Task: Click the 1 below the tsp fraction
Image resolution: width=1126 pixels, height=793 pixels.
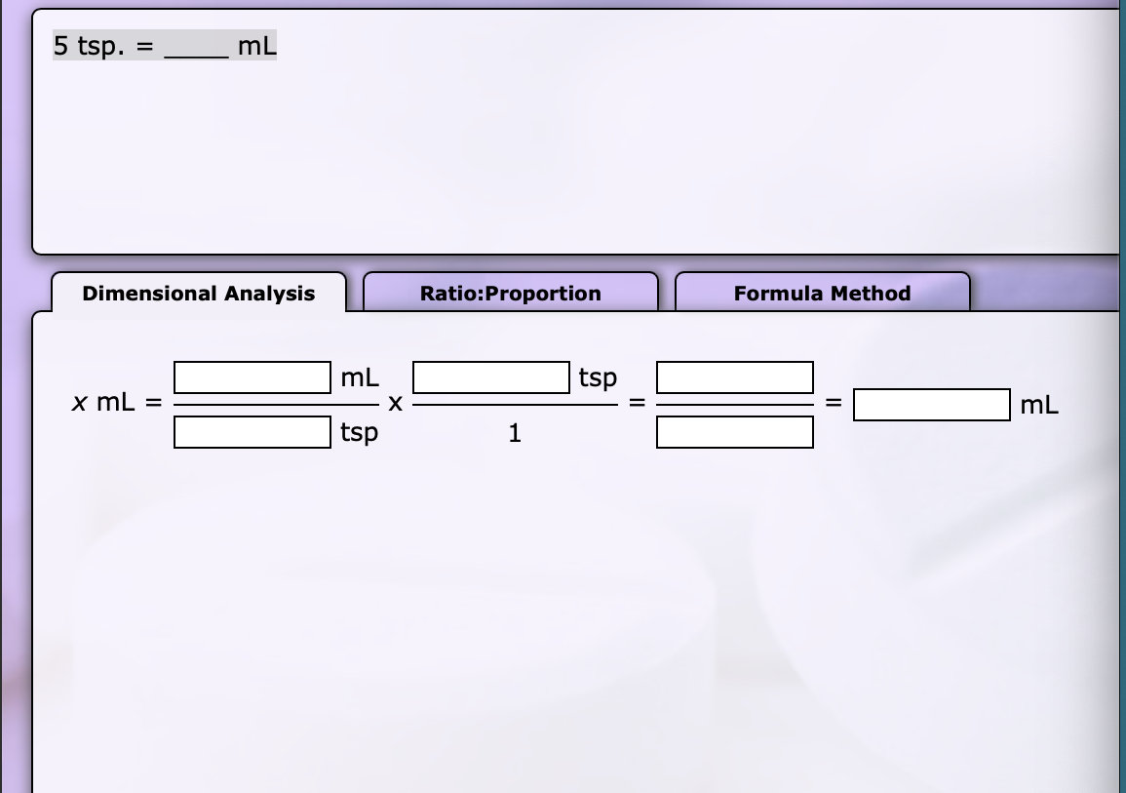Action: coord(514,433)
